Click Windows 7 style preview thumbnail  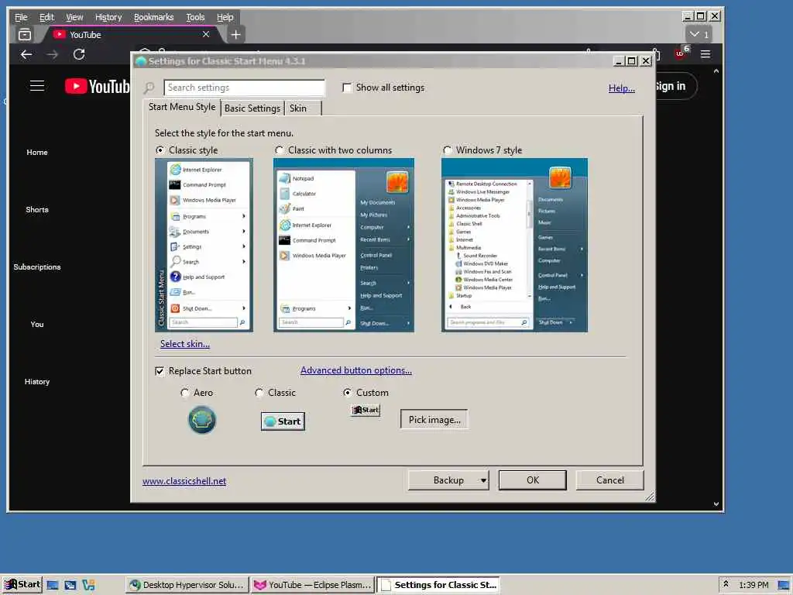tap(514, 246)
